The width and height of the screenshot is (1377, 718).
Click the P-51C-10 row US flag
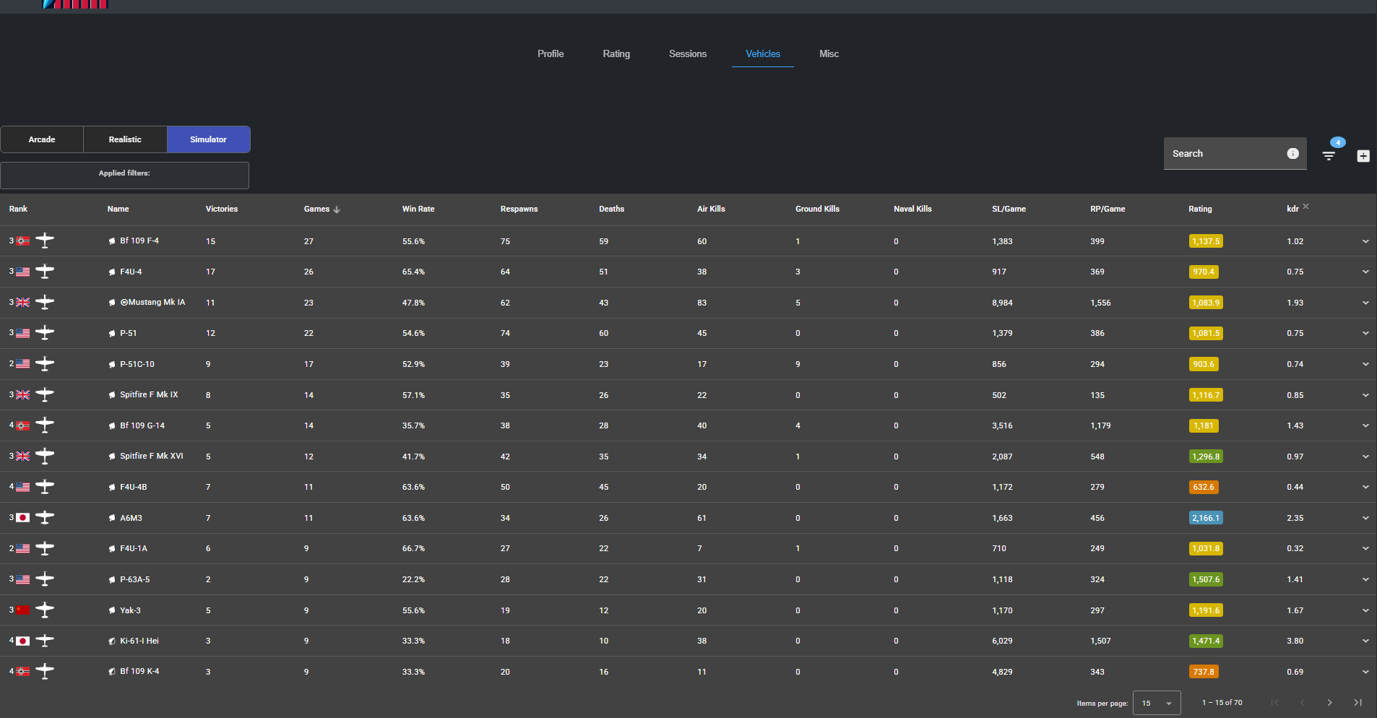tap(23, 364)
